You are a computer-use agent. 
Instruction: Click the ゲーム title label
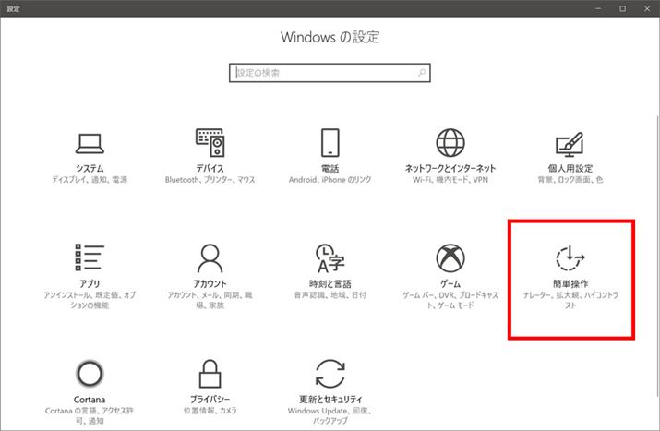click(450, 283)
